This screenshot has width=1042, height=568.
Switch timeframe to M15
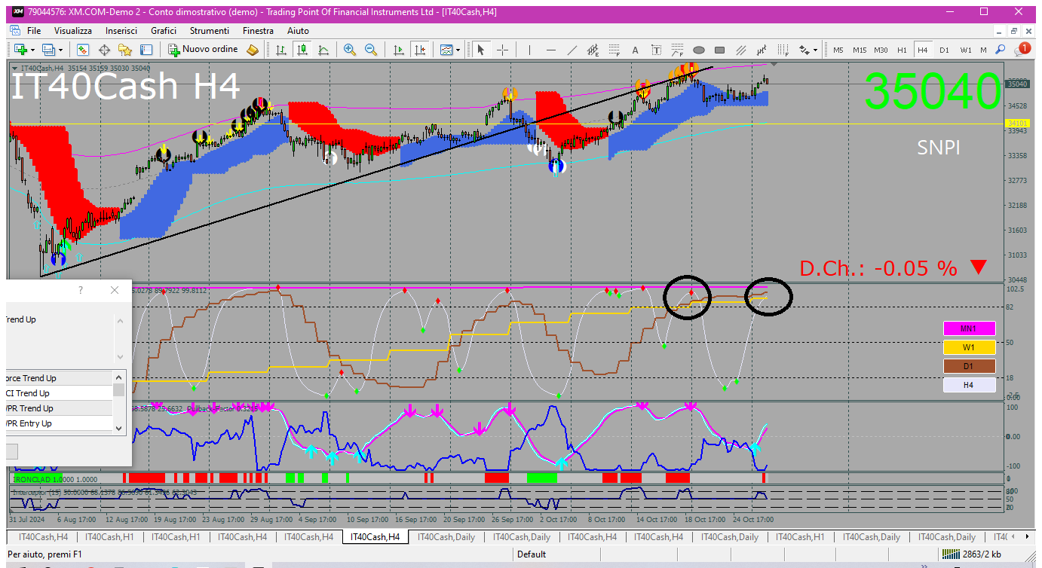pos(860,50)
